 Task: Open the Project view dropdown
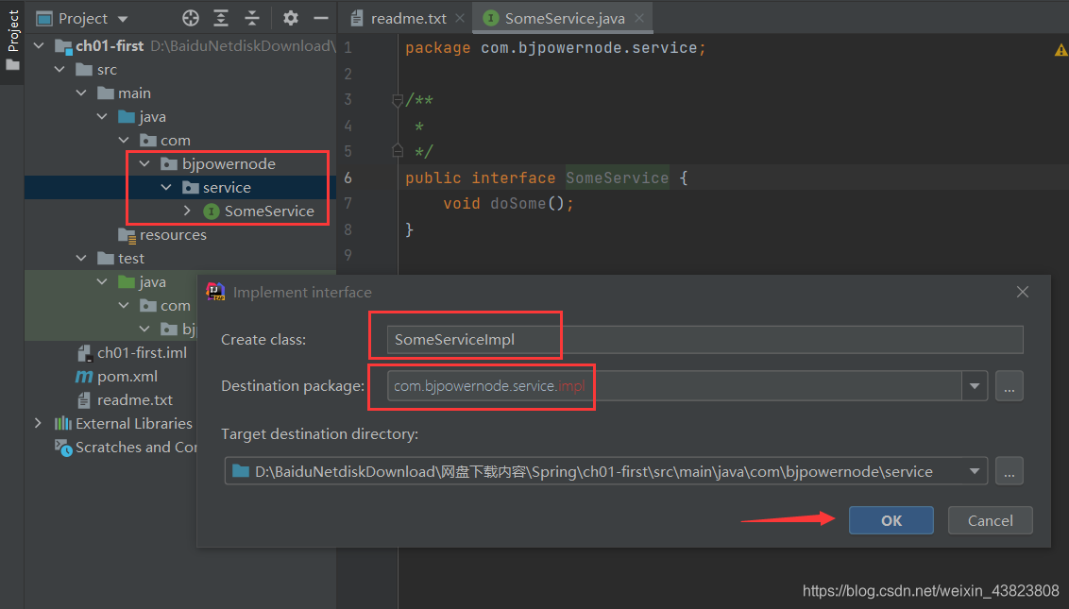pos(123,19)
